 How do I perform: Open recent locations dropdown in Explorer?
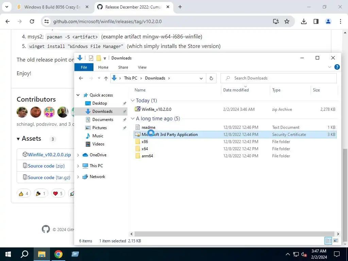[99, 78]
